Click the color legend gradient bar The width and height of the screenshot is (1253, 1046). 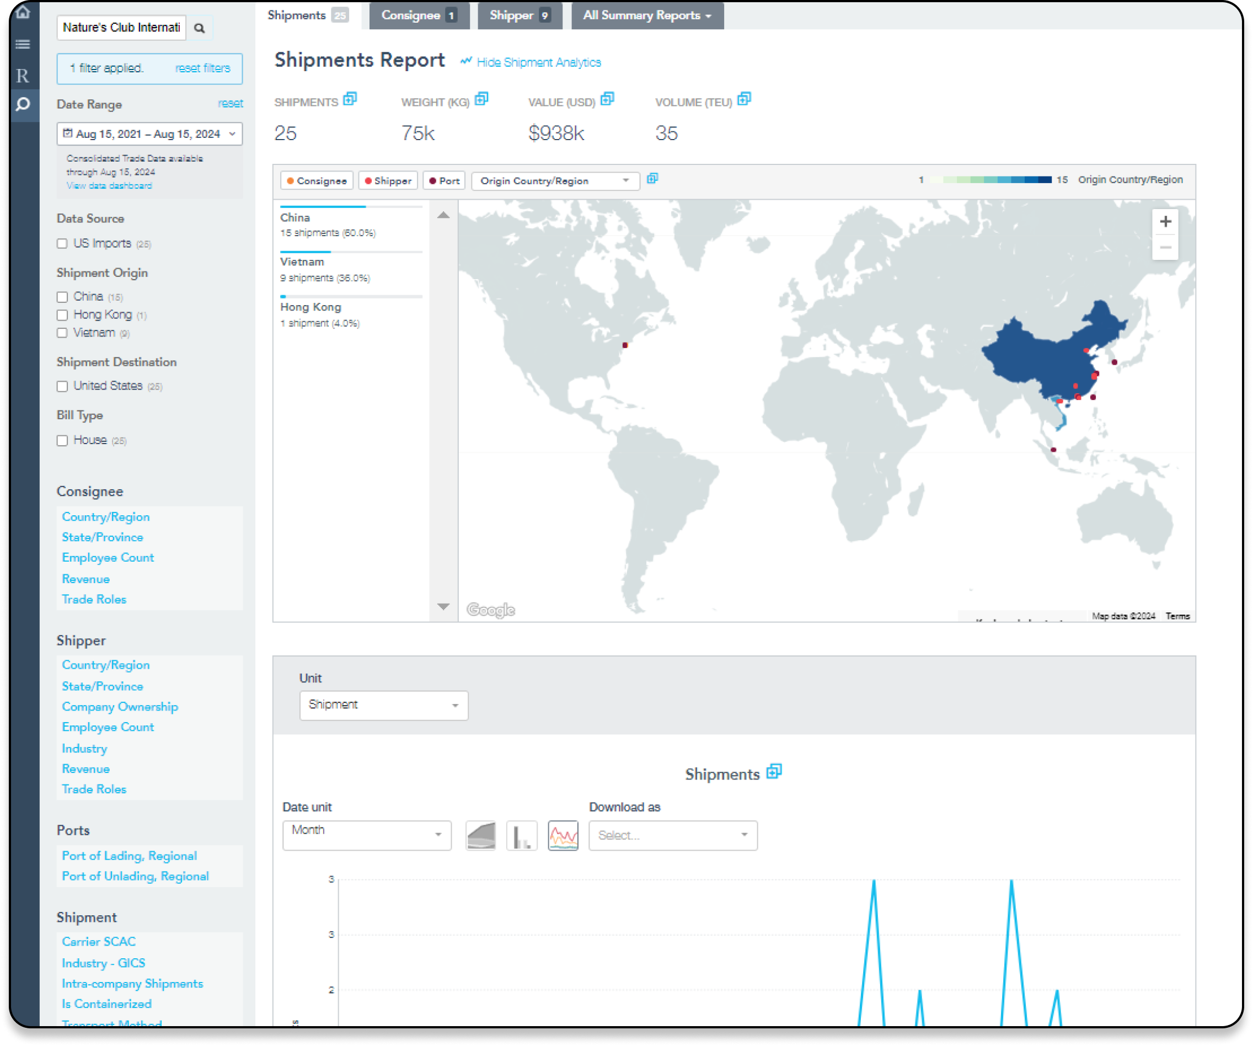[x=990, y=180]
